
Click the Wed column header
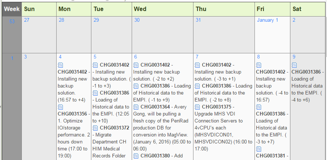[x=162, y=9]
